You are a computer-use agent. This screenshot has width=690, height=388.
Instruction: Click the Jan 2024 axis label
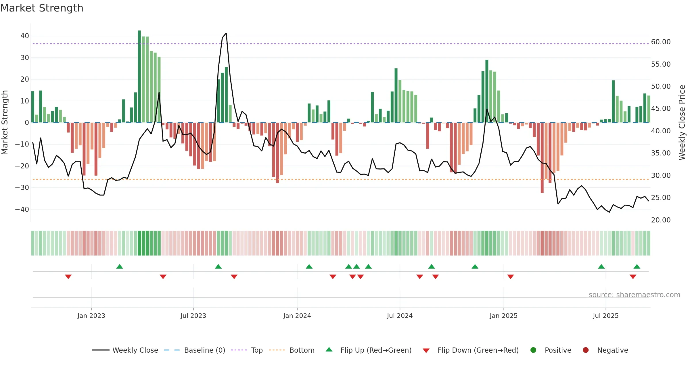click(297, 316)
